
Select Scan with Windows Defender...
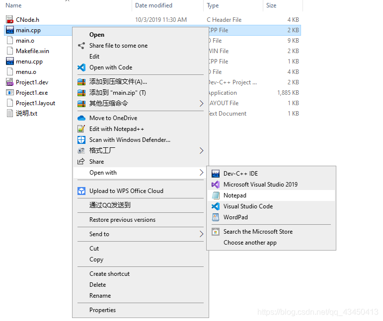pos(141,140)
